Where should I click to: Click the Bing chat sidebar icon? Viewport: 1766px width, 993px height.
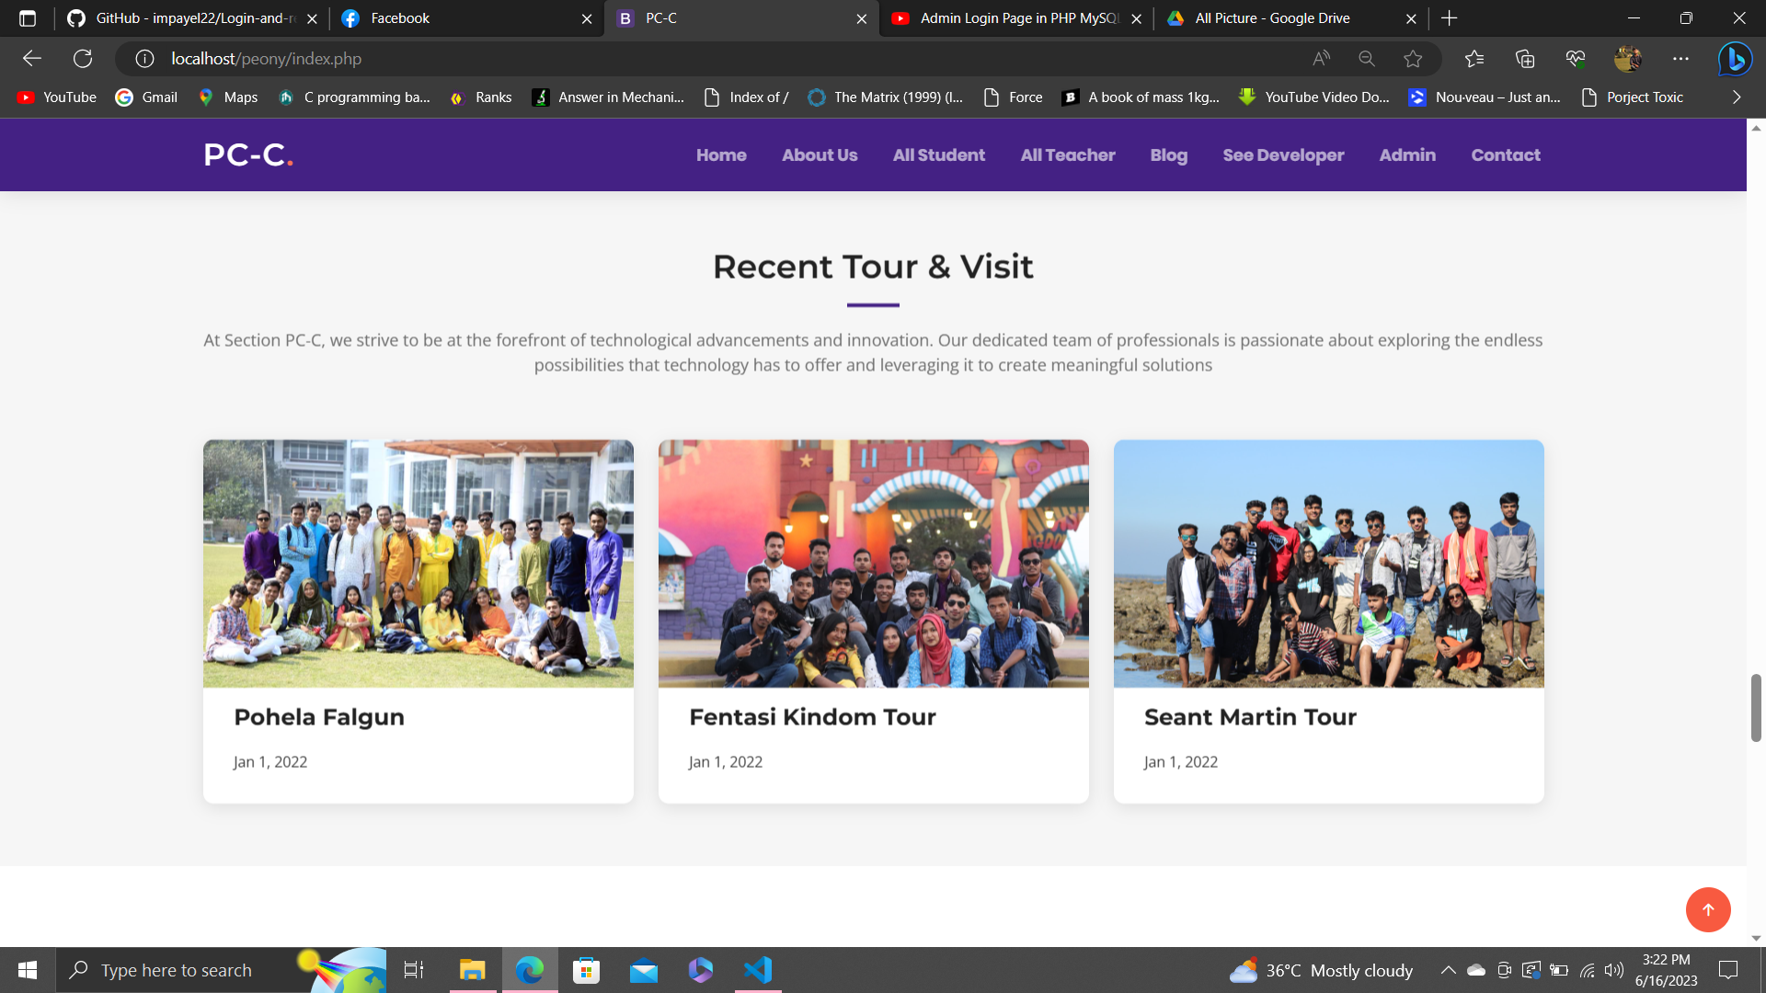[1735, 59]
